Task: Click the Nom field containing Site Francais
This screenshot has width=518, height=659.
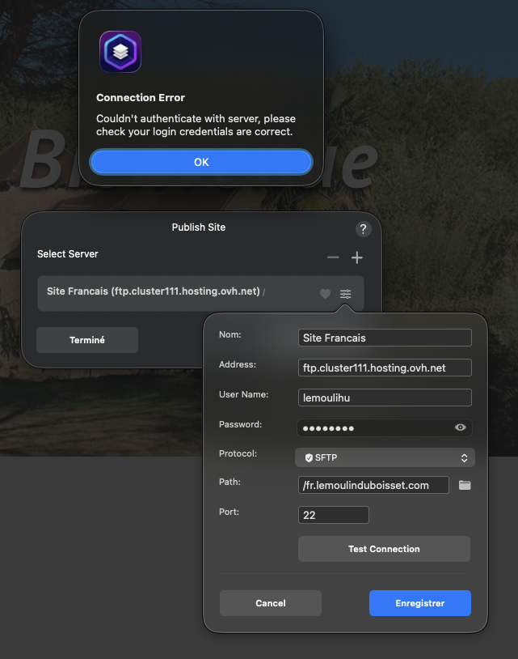Action: click(x=385, y=338)
